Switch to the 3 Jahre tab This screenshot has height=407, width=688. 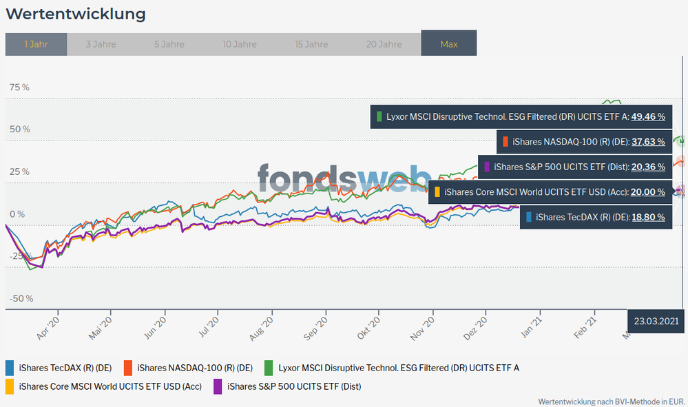pyautogui.click(x=101, y=44)
